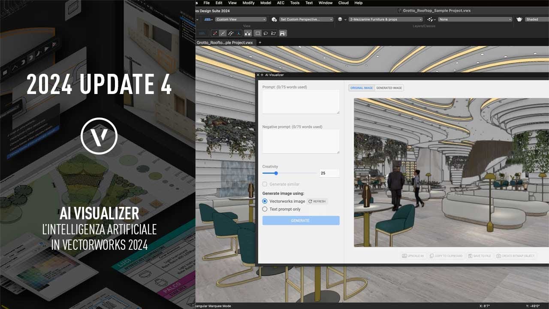
Task: Click the projection icon beside Set Custom Perspective
Action: [x=274, y=19]
